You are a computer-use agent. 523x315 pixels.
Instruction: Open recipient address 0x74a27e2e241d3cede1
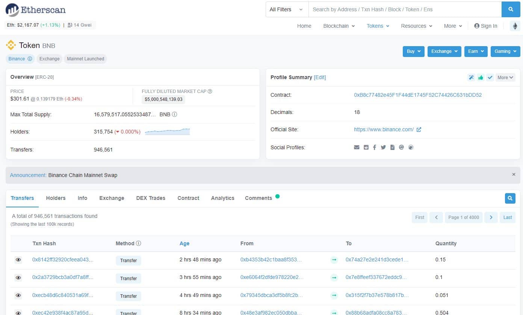(x=377, y=259)
